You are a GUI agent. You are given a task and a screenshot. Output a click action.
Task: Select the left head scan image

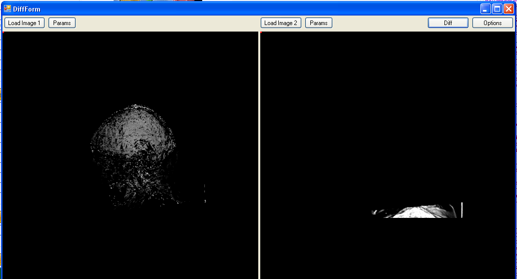tap(135, 155)
